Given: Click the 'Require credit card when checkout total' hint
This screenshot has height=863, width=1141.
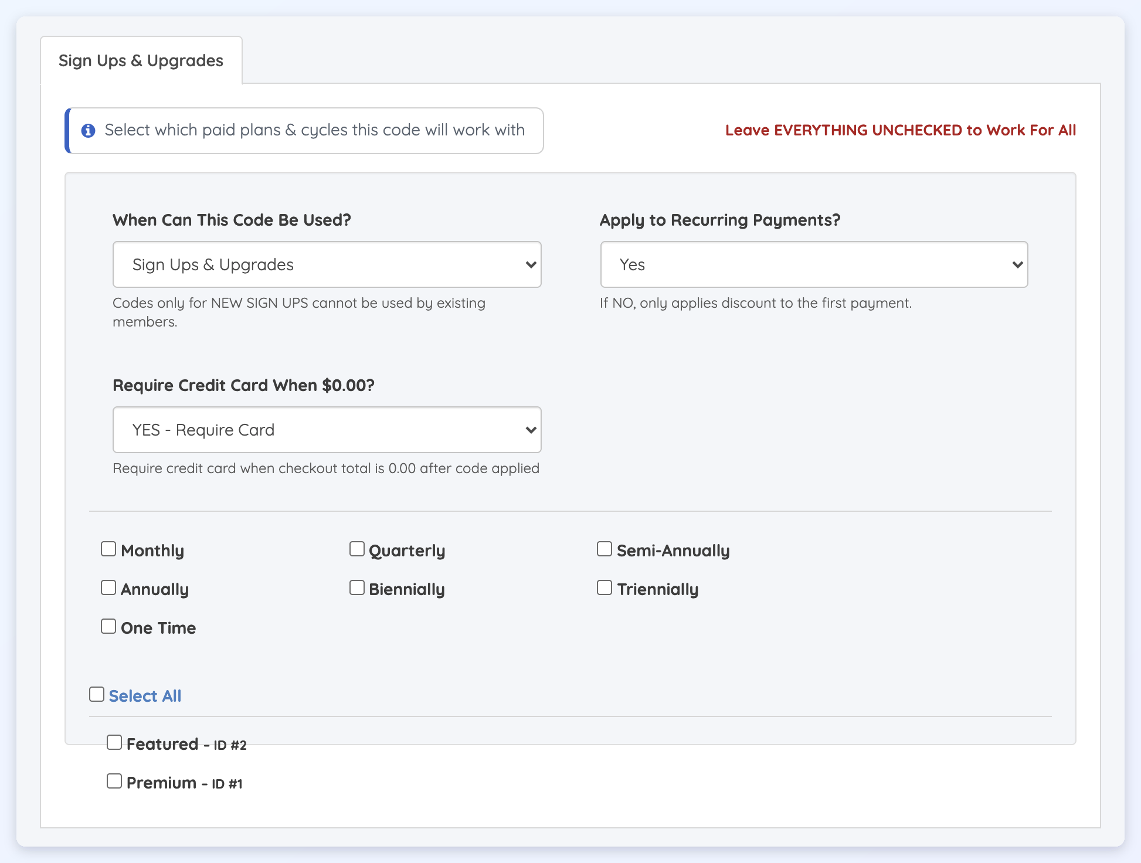Looking at the screenshot, I should 326,468.
